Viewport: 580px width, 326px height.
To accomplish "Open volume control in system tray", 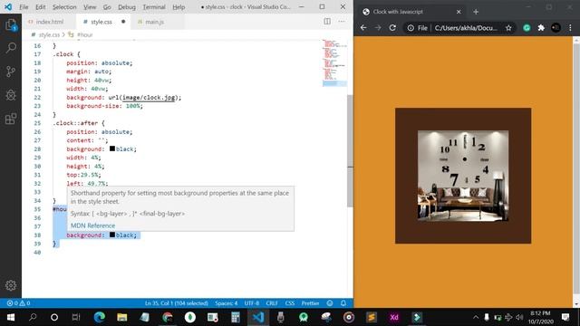I will point(519,317).
